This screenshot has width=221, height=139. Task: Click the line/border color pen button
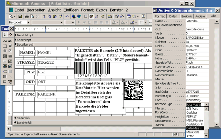[x=132, y=22]
